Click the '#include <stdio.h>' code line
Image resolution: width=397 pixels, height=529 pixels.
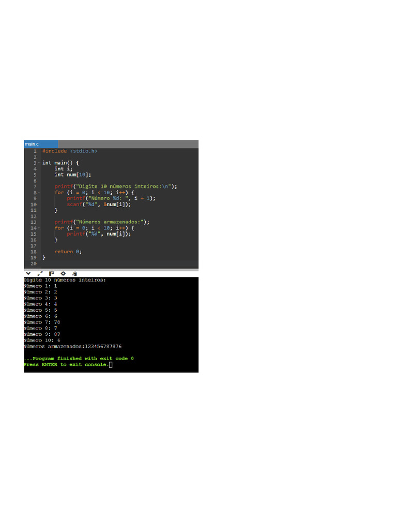click(70, 151)
